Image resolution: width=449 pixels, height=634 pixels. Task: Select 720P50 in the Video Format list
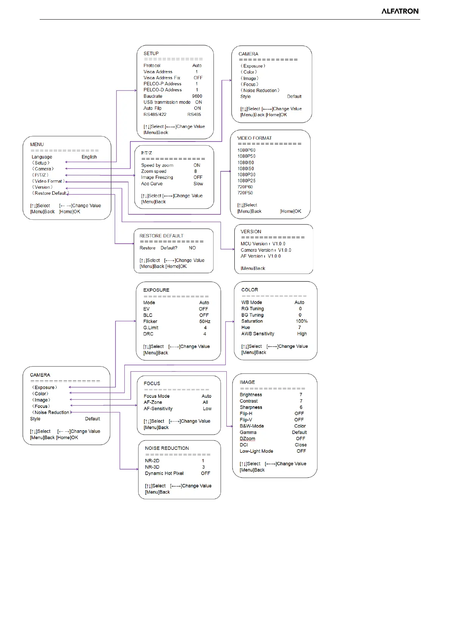245,193
